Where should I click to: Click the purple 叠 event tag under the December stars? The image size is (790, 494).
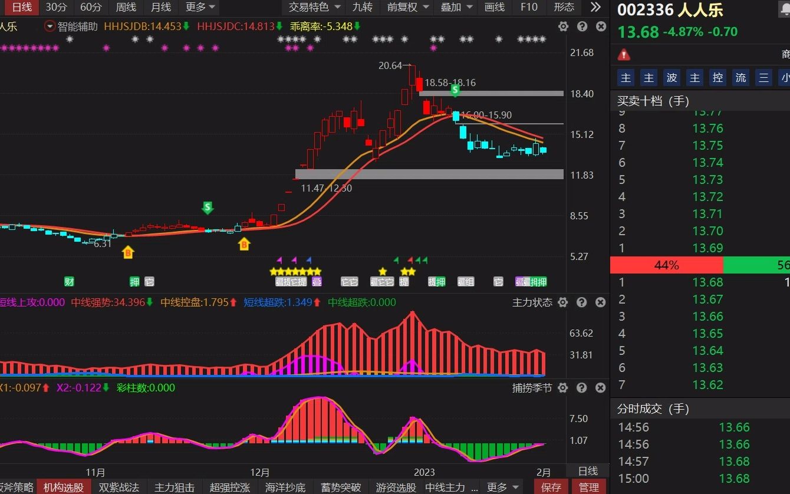[x=317, y=282]
